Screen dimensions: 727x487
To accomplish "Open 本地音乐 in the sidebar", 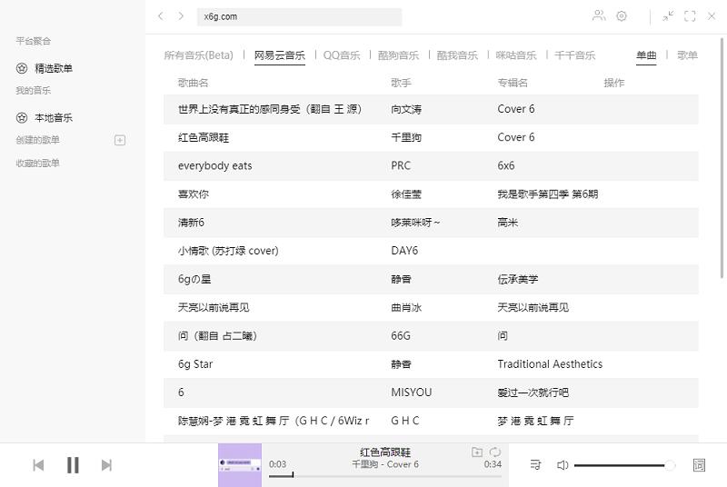I will click(x=54, y=118).
